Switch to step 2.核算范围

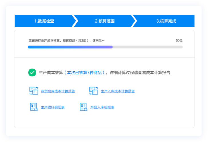(x=105, y=21)
